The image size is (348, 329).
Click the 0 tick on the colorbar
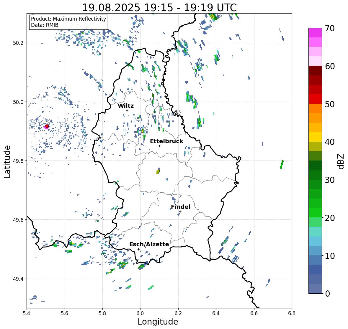[327, 294]
